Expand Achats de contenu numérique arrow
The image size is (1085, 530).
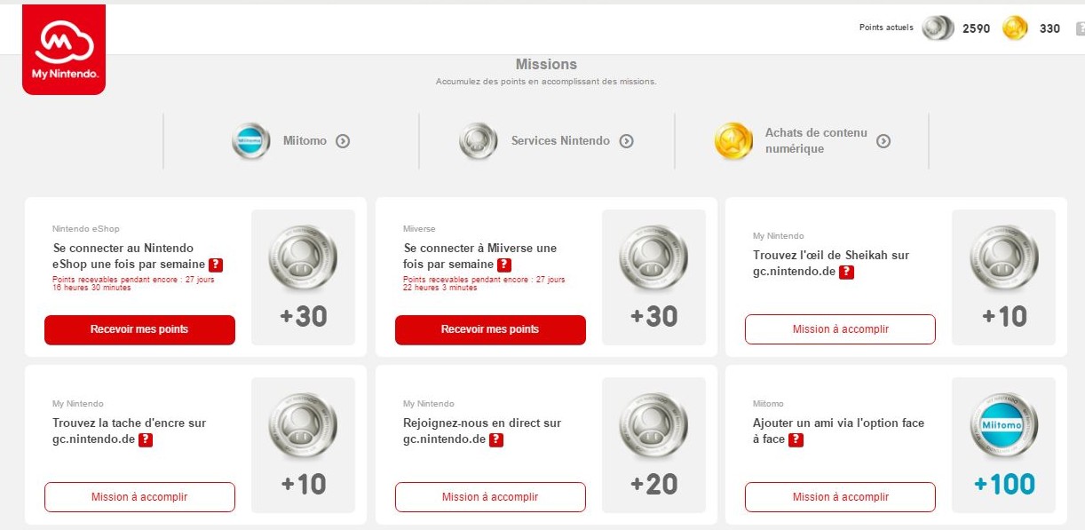coord(883,141)
